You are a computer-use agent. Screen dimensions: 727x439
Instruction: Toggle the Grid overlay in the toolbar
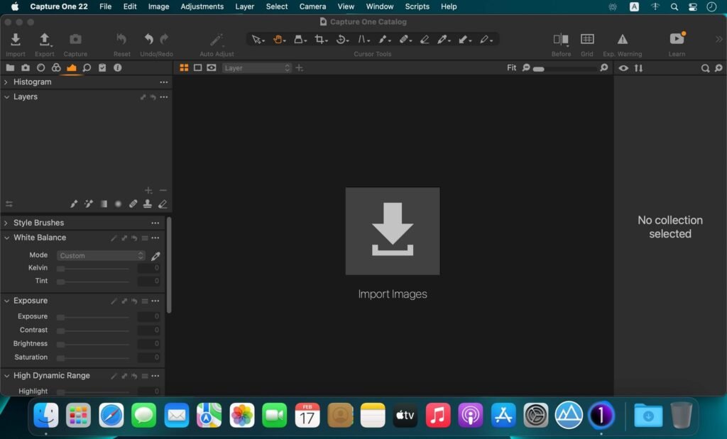click(x=586, y=40)
